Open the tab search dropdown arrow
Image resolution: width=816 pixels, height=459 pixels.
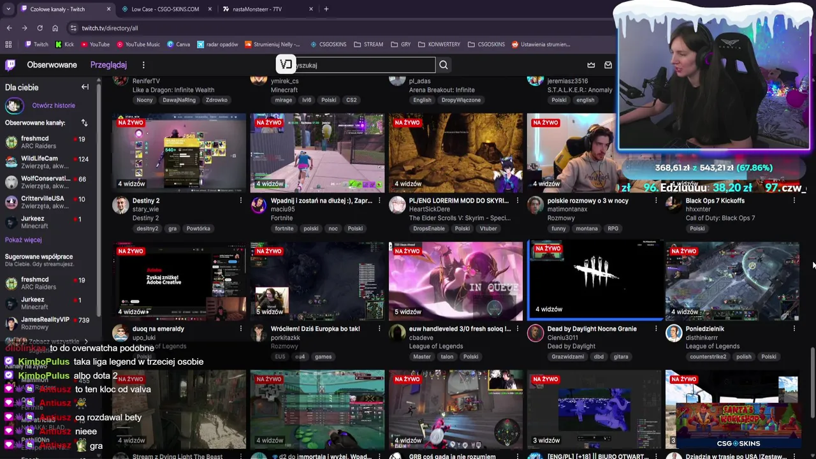click(8, 9)
